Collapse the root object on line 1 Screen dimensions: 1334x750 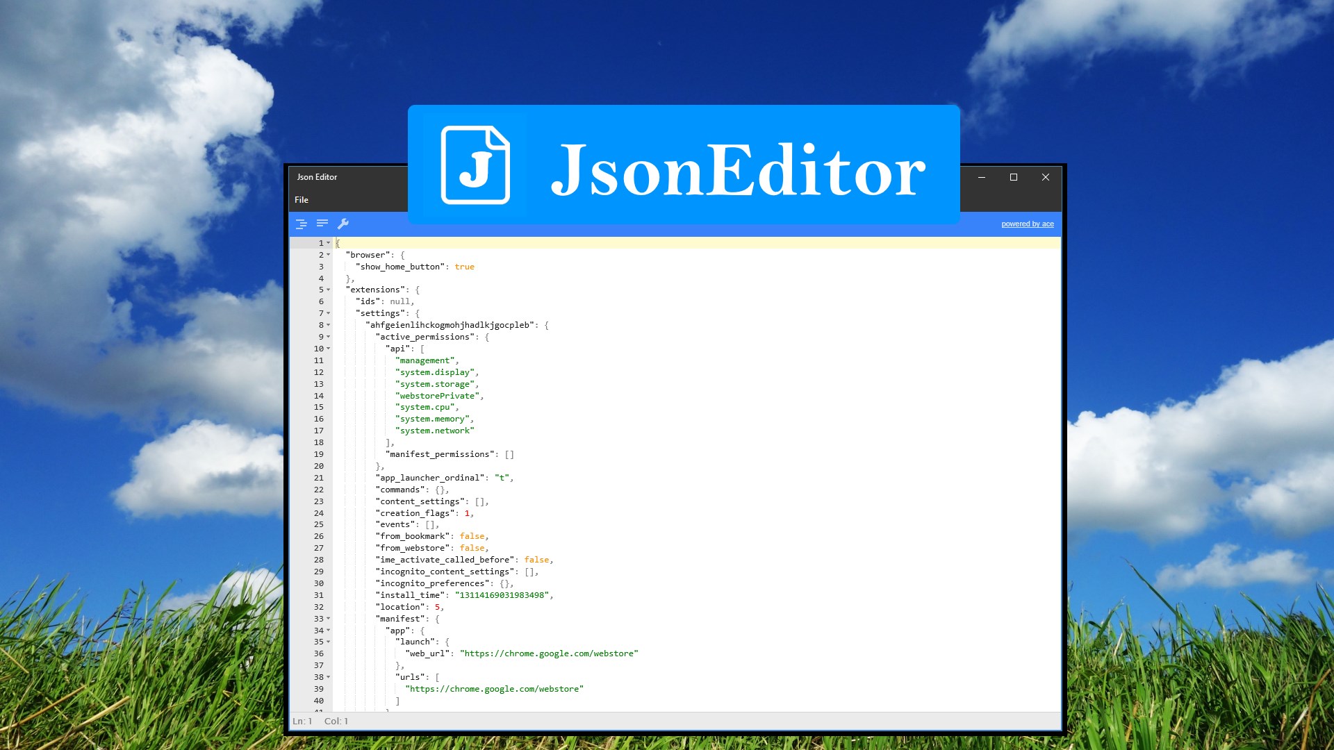click(329, 243)
